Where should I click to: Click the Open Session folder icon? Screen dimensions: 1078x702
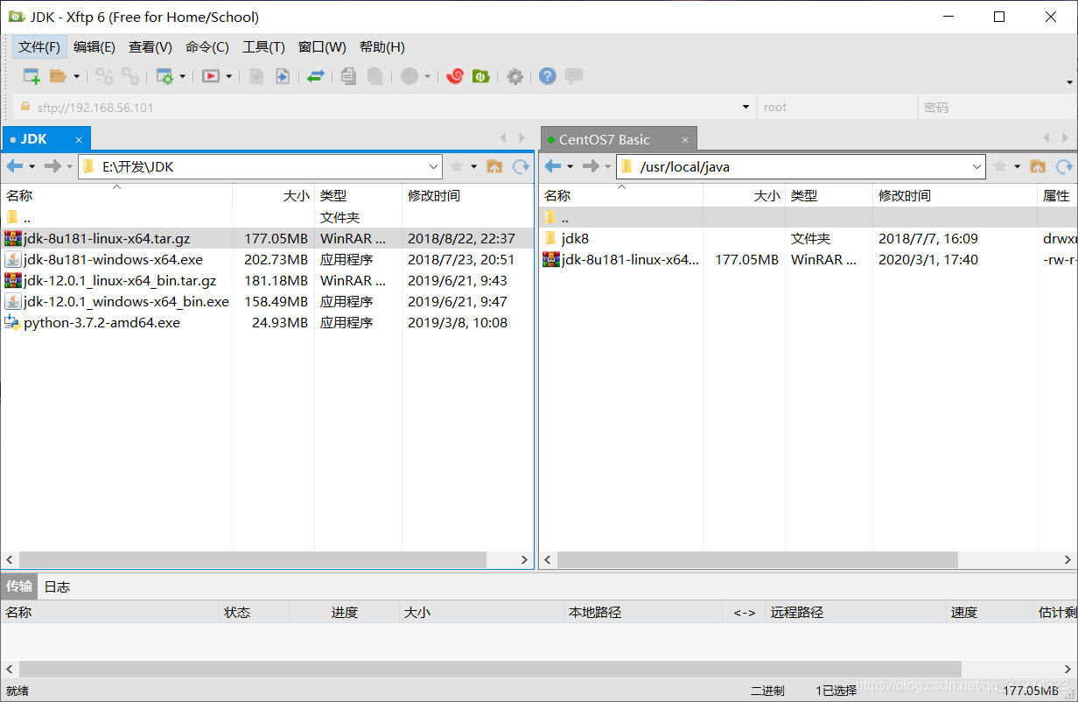pyautogui.click(x=58, y=76)
